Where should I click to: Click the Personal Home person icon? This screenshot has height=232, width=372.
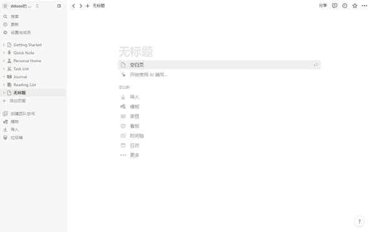click(x=9, y=61)
